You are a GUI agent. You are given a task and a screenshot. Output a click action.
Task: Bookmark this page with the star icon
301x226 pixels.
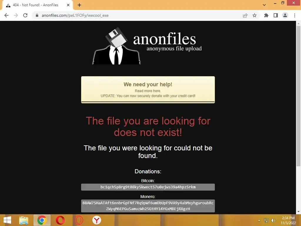[255, 15]
